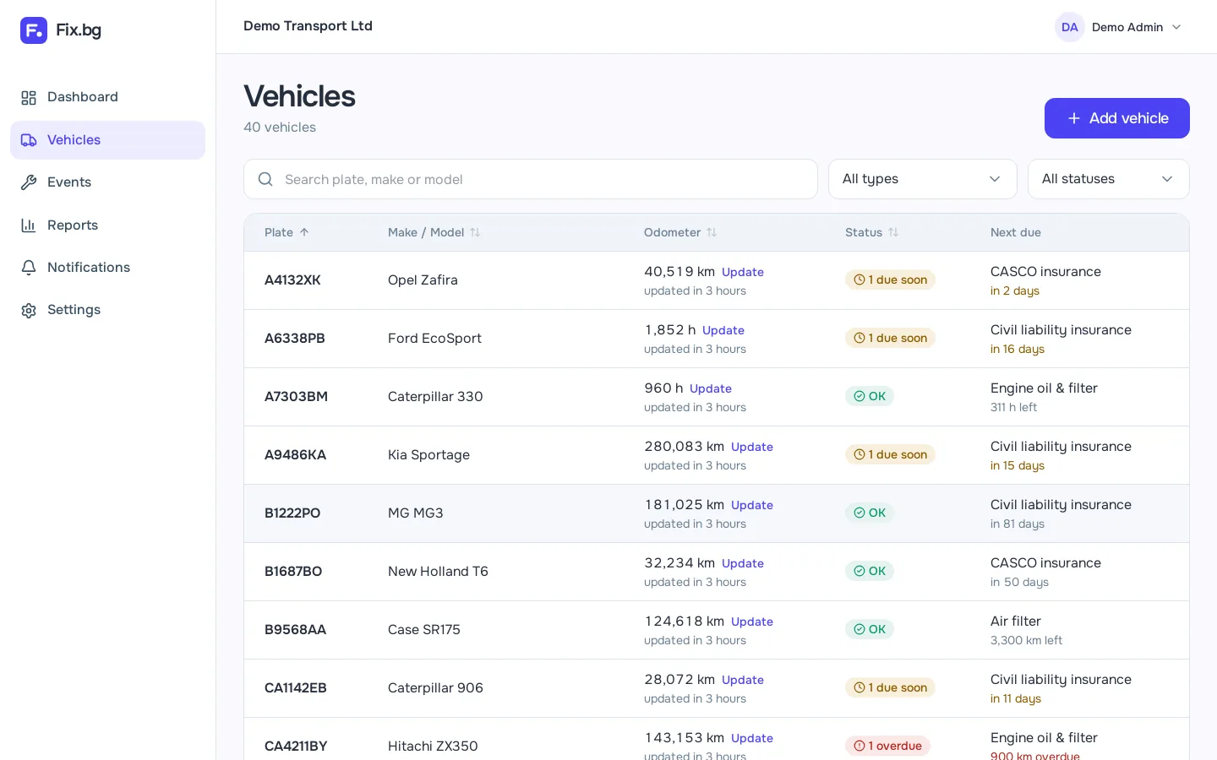
Task: Click the 1 overdue badge for CA4211BY
Action: coord(887,746)
